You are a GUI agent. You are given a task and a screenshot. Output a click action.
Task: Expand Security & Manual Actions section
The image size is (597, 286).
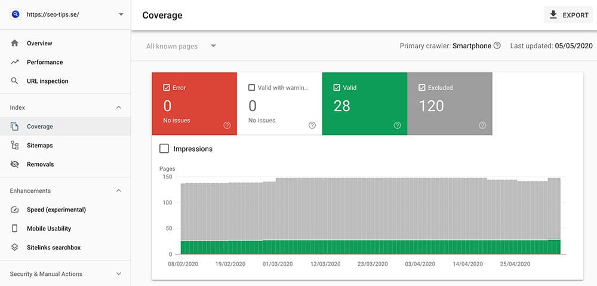click(x=119, y=274)
